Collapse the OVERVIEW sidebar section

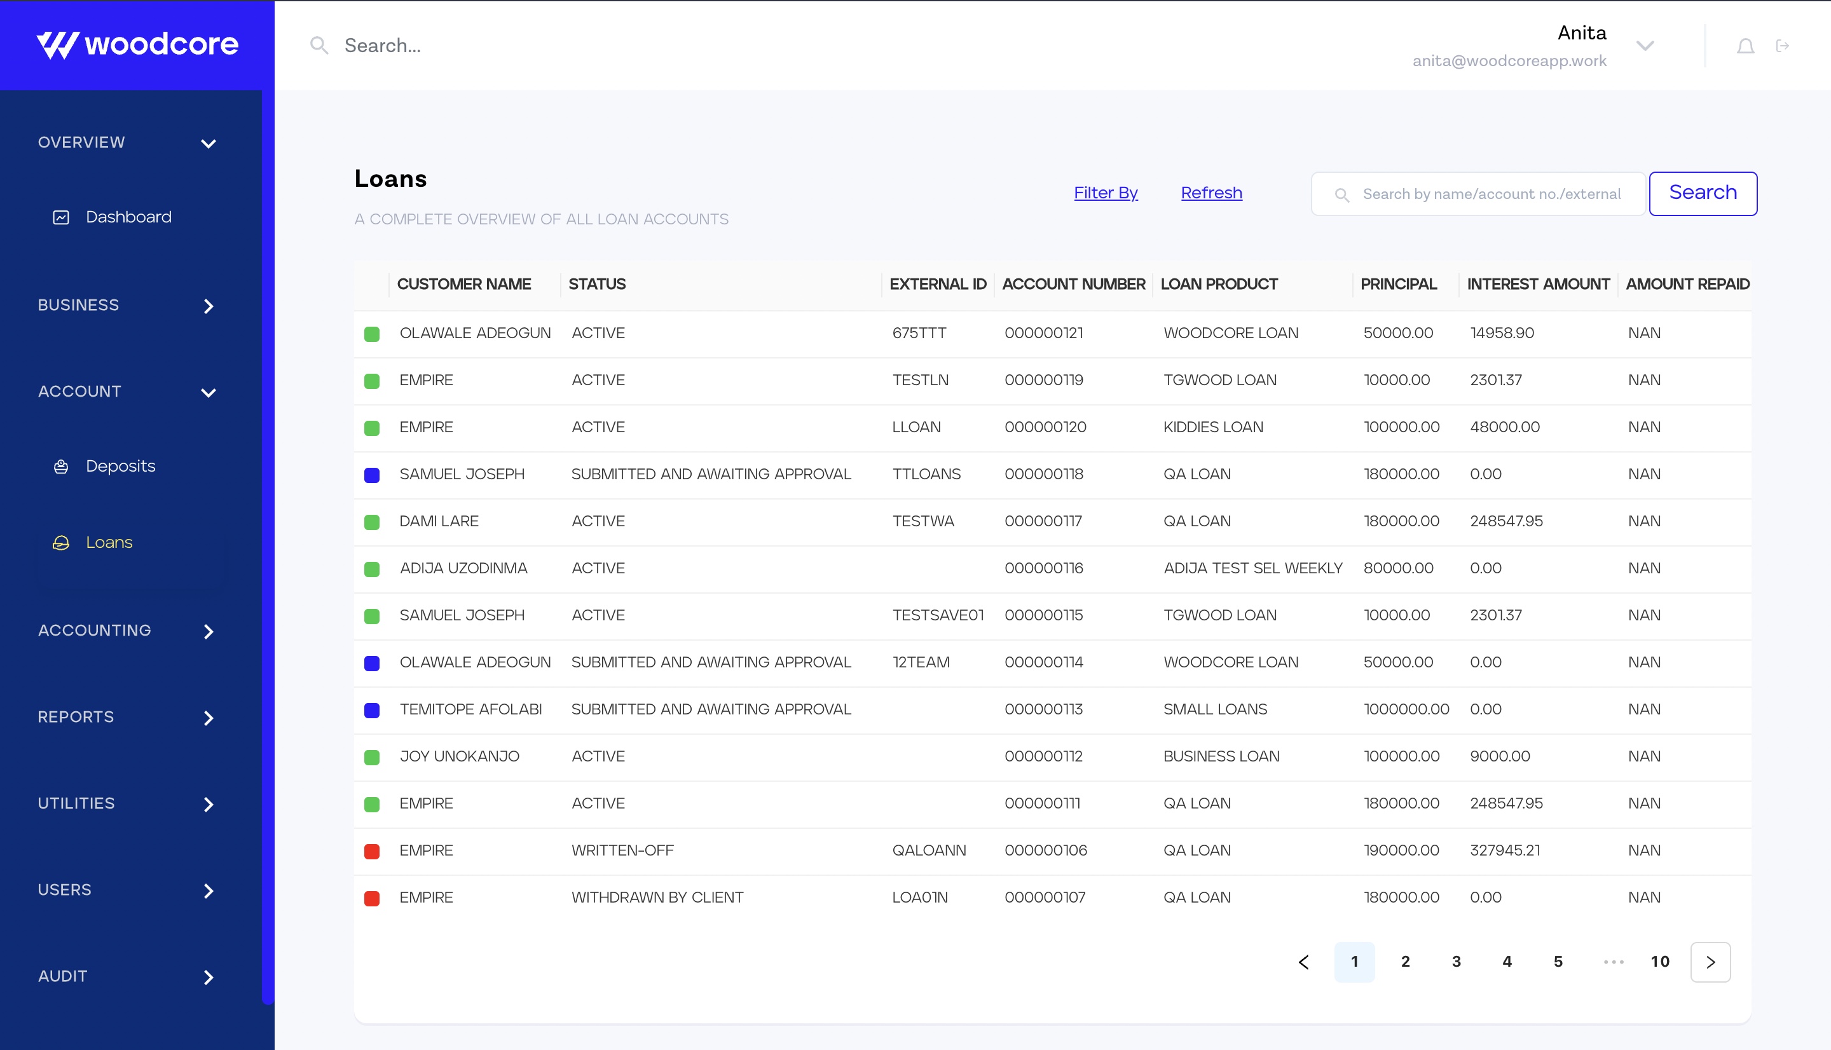(x=209, y=144)
